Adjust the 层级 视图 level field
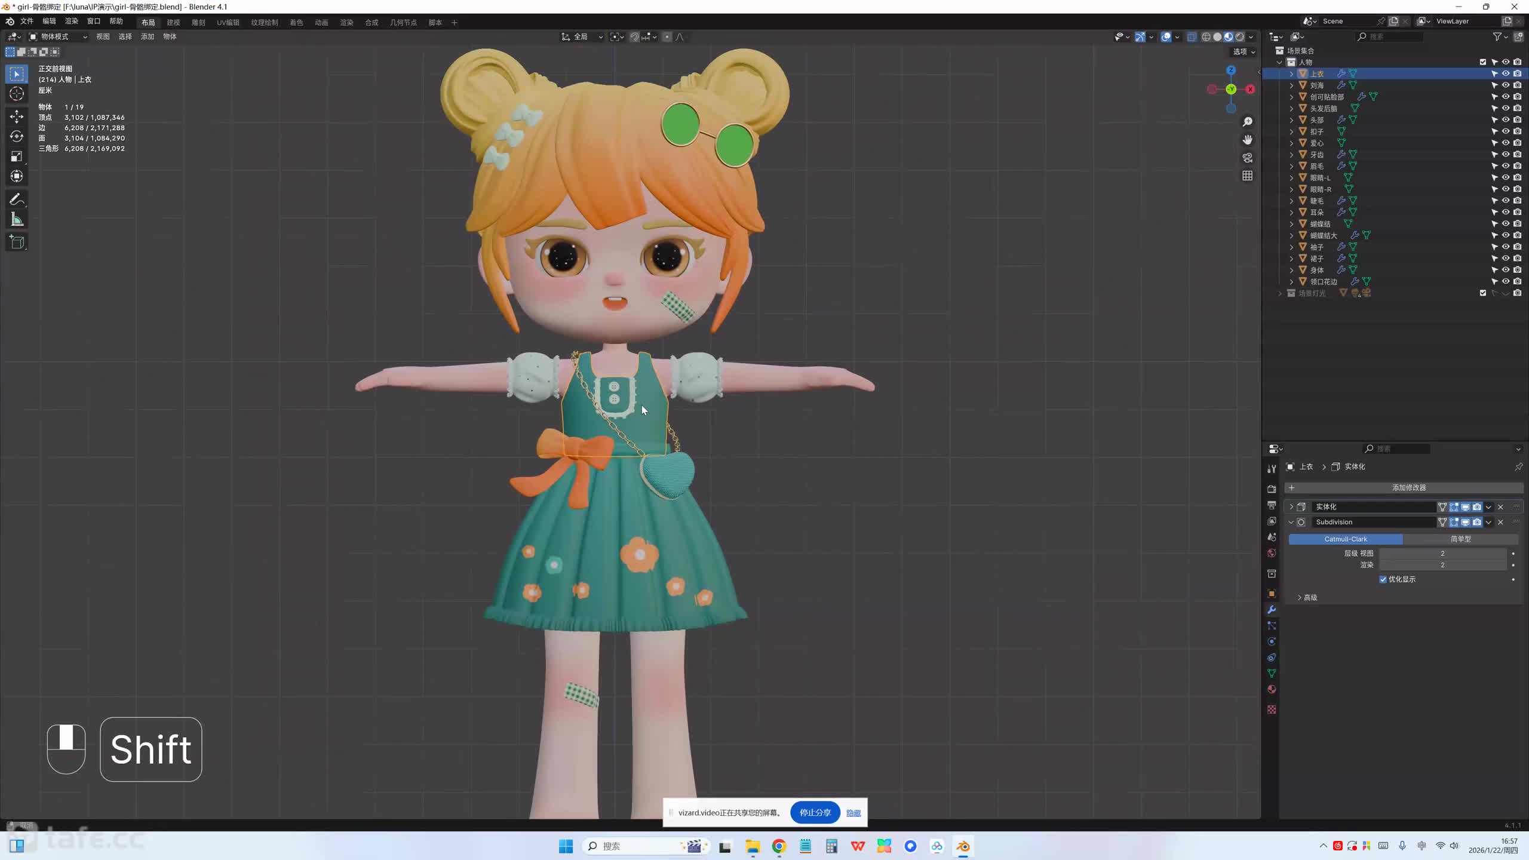Image resolution: width=1529 pixels, height=860 pixels. [x=1442, y=553]
